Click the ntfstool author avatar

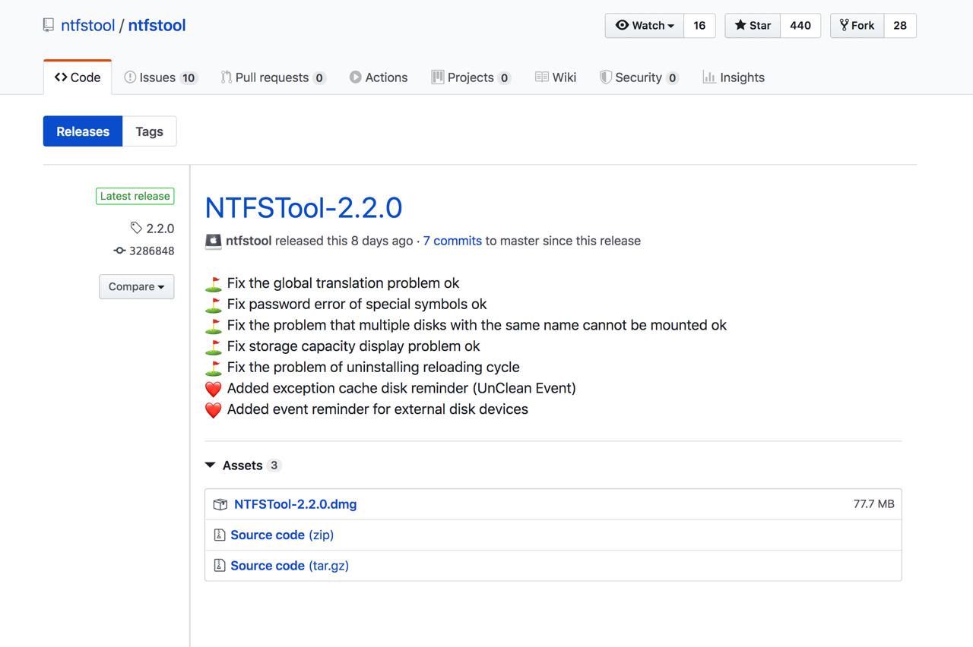click(214, 241)
